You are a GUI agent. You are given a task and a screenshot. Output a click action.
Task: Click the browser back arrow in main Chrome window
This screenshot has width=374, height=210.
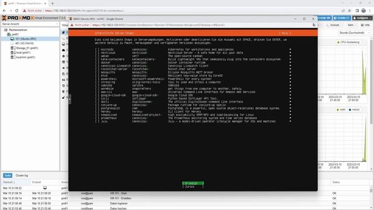click(4, 10)
